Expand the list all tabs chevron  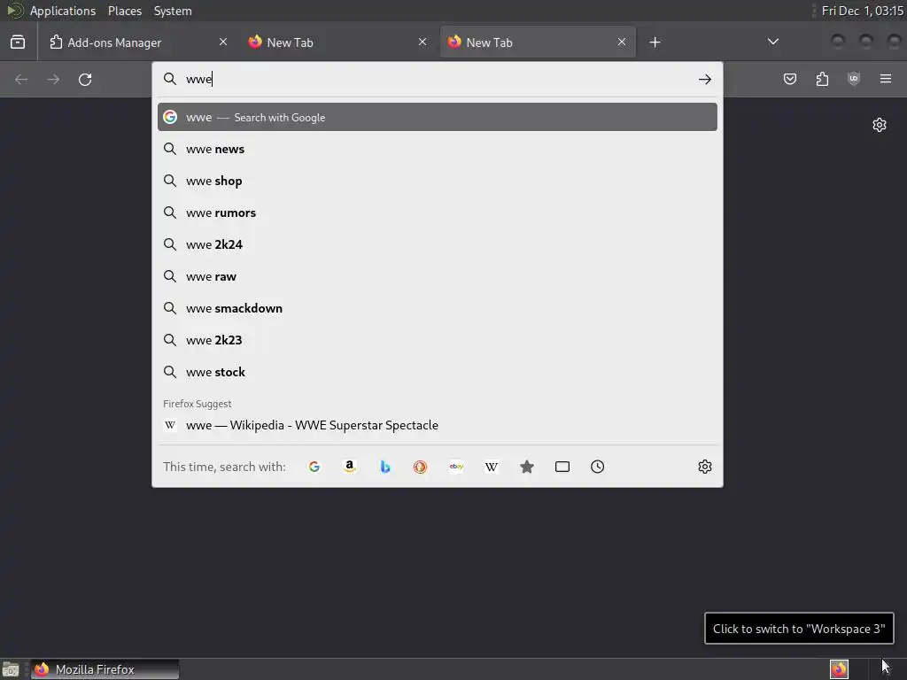point(772,42)
